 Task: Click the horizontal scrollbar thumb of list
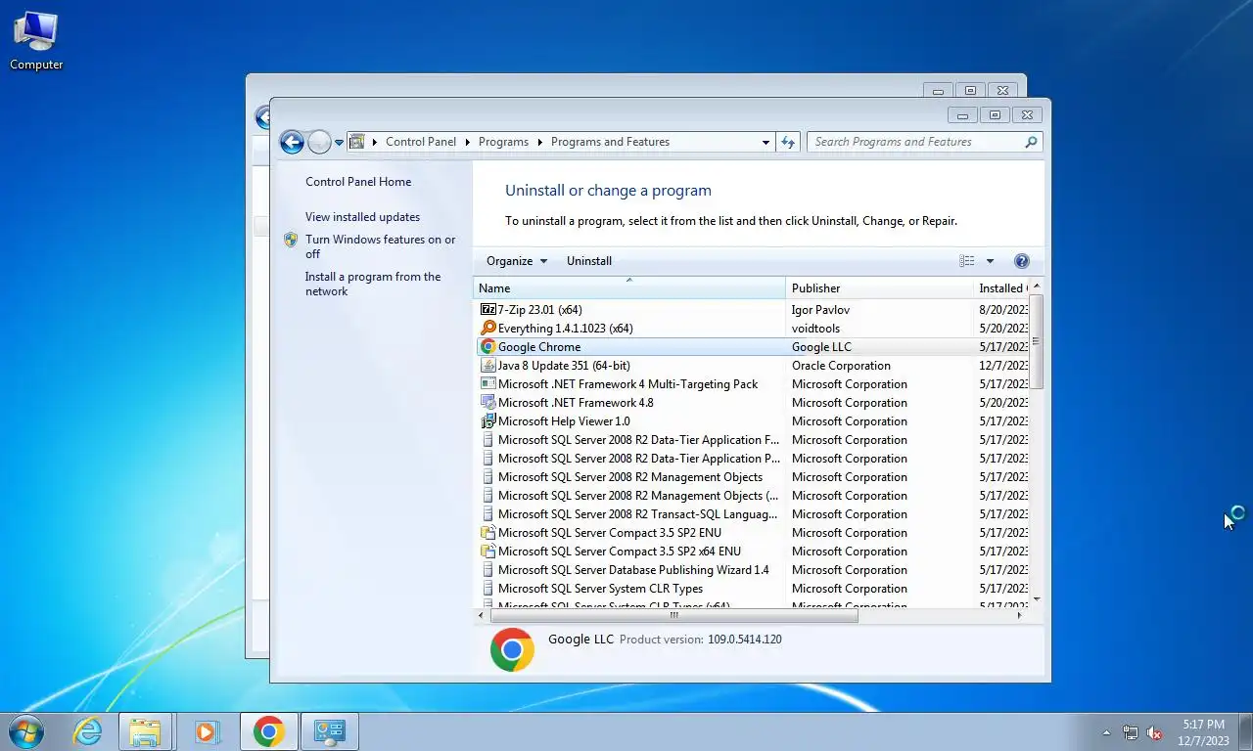click(673, 615)
